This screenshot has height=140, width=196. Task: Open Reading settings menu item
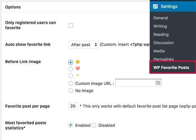161,34
